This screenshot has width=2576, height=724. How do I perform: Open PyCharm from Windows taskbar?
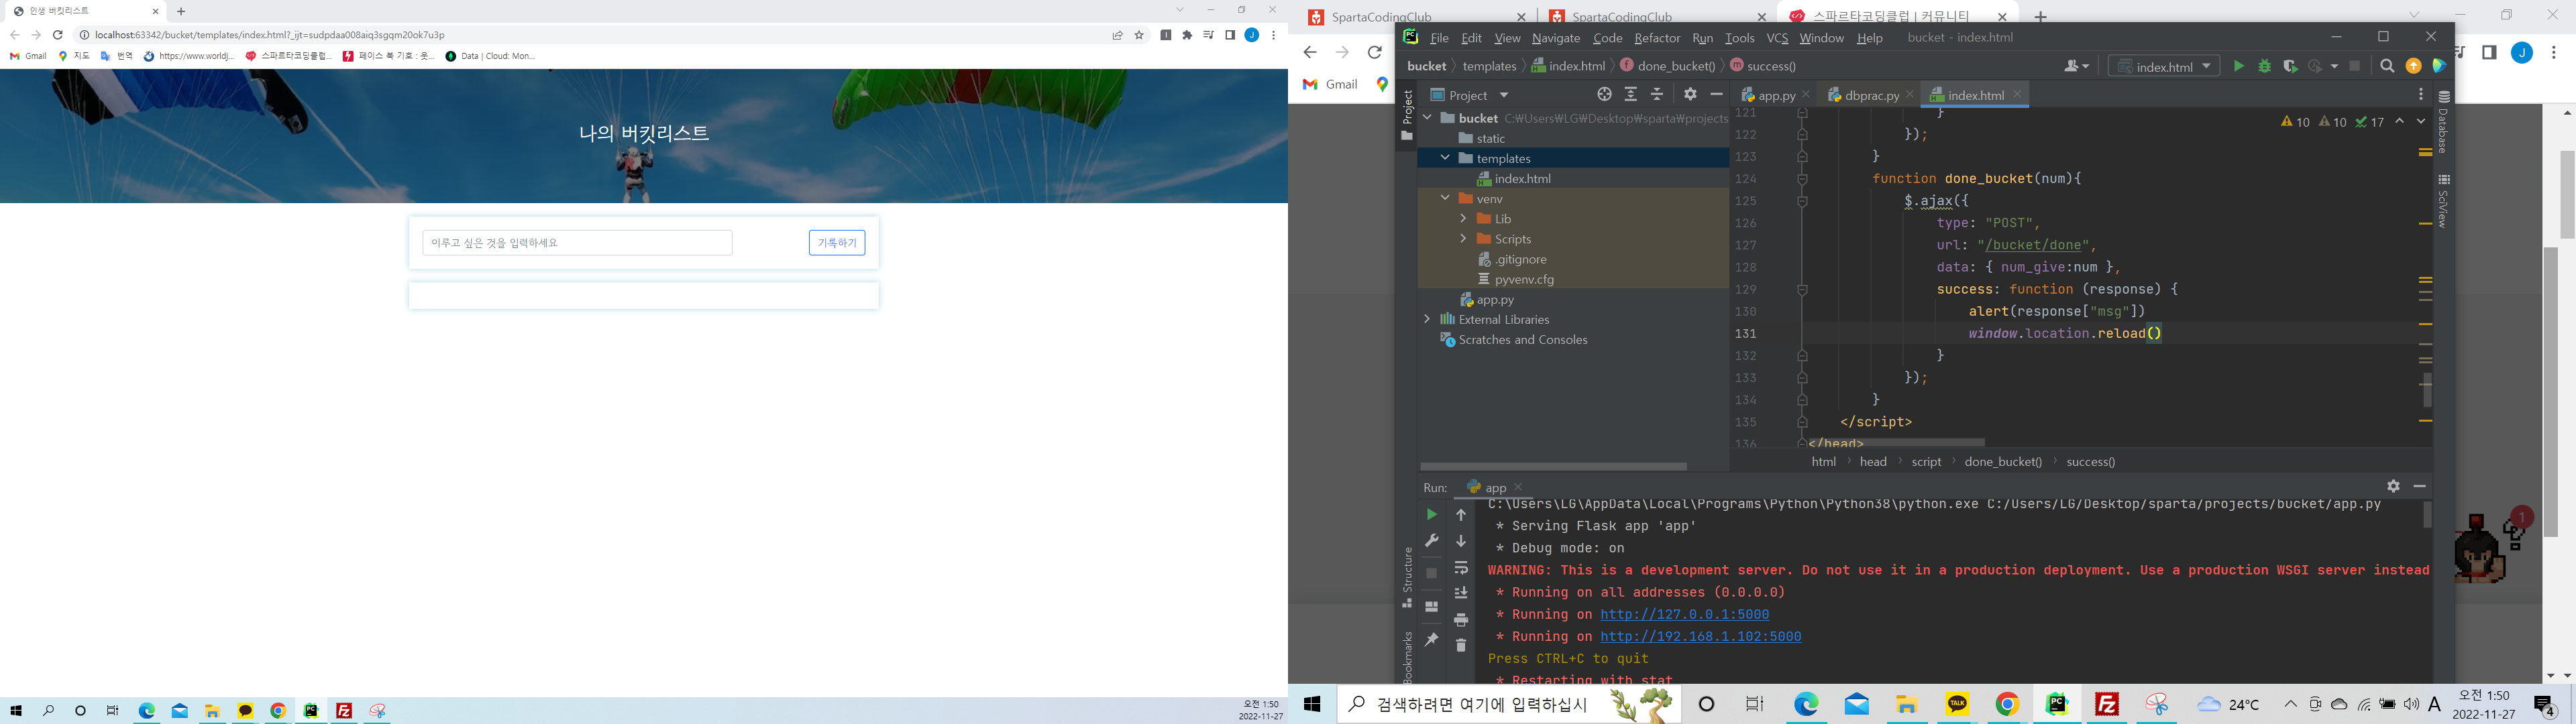[x=2057, y=705]
